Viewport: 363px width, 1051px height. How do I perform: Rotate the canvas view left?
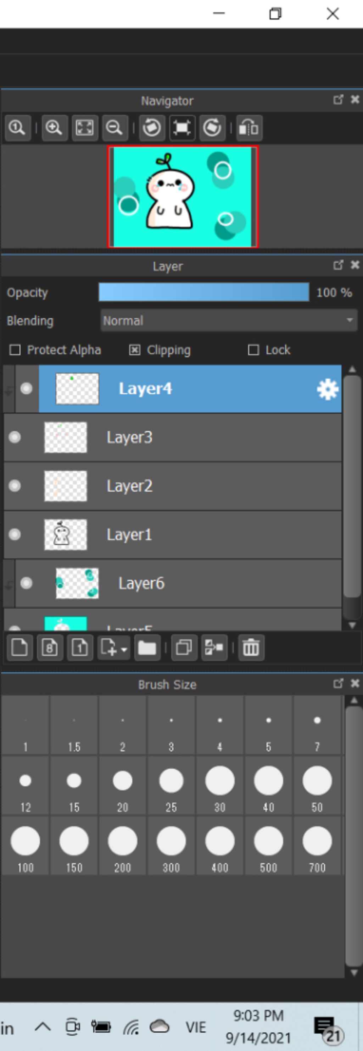tap(152, 128)
